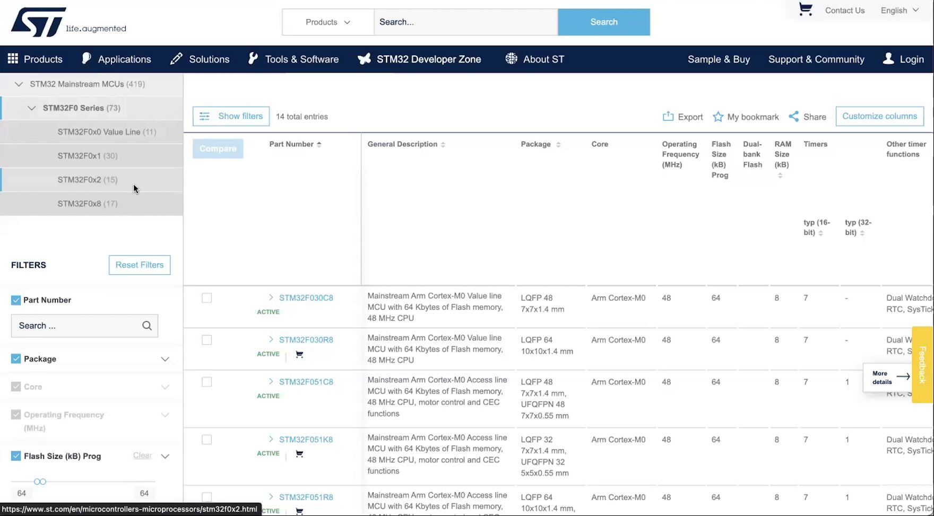
Task: Click the Reset Filters button
Action: coord(140,265)
